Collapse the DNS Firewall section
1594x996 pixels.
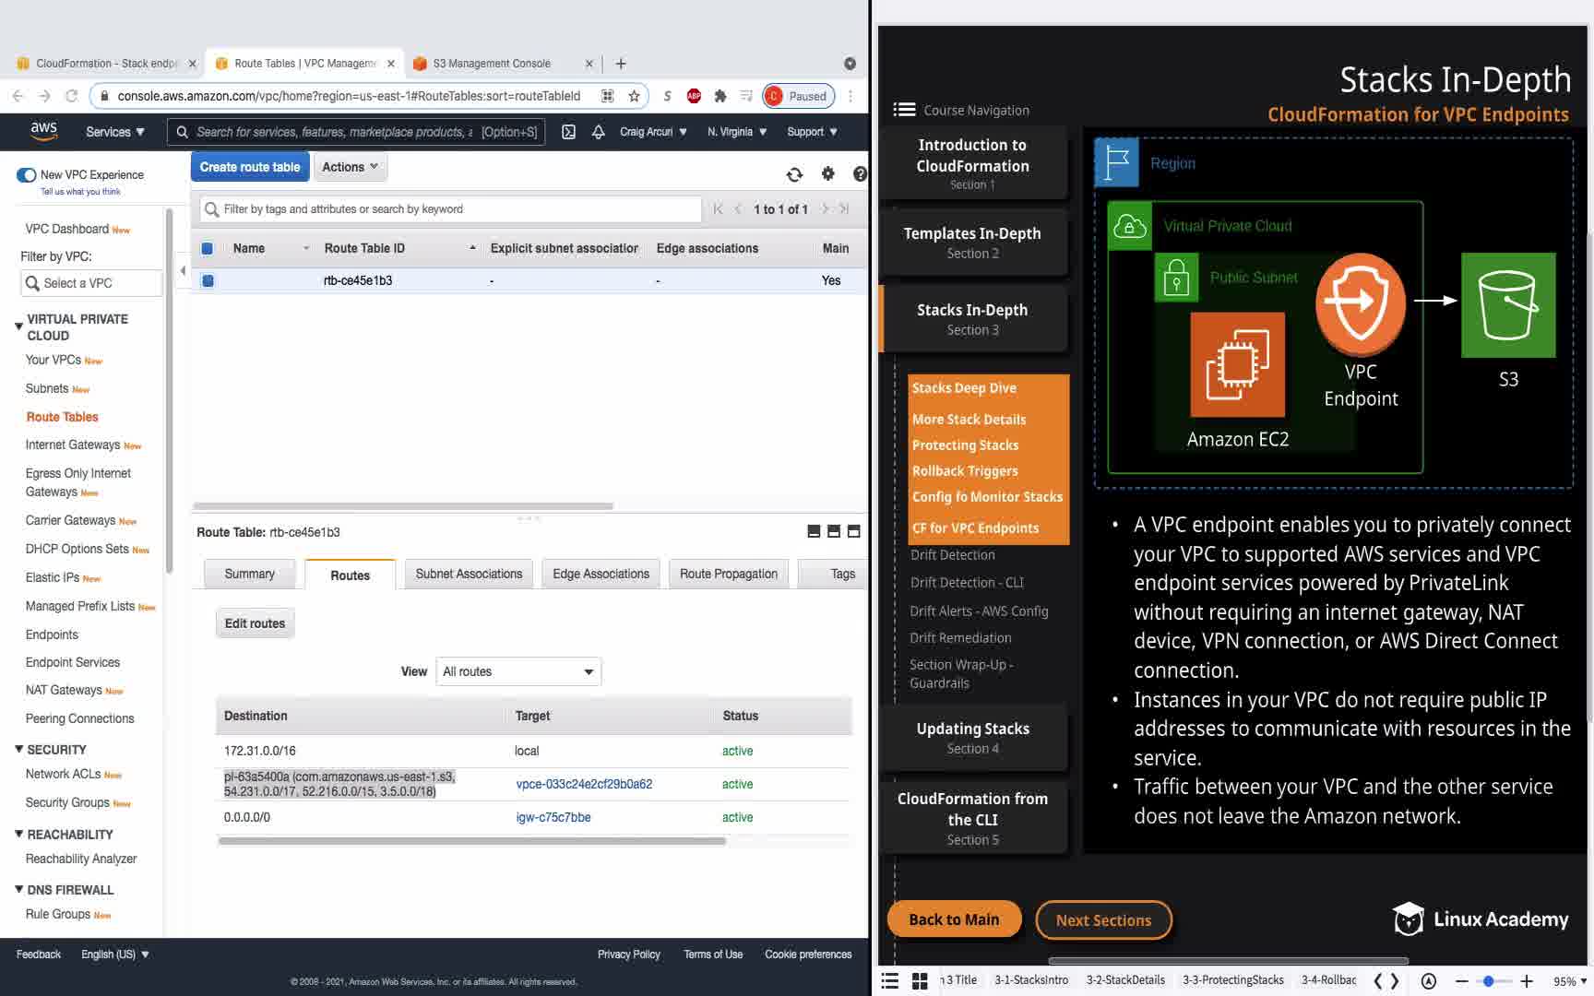point(18,889)
